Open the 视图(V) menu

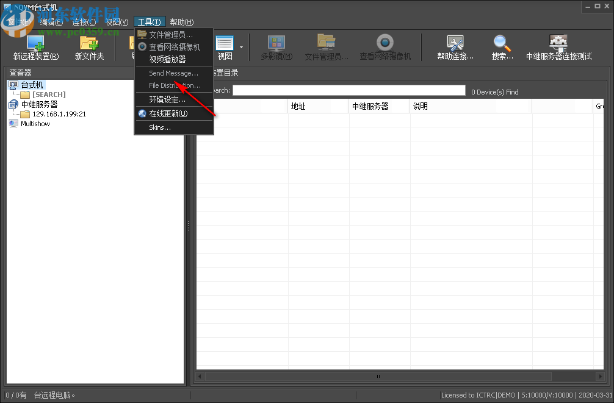(117, 22)
